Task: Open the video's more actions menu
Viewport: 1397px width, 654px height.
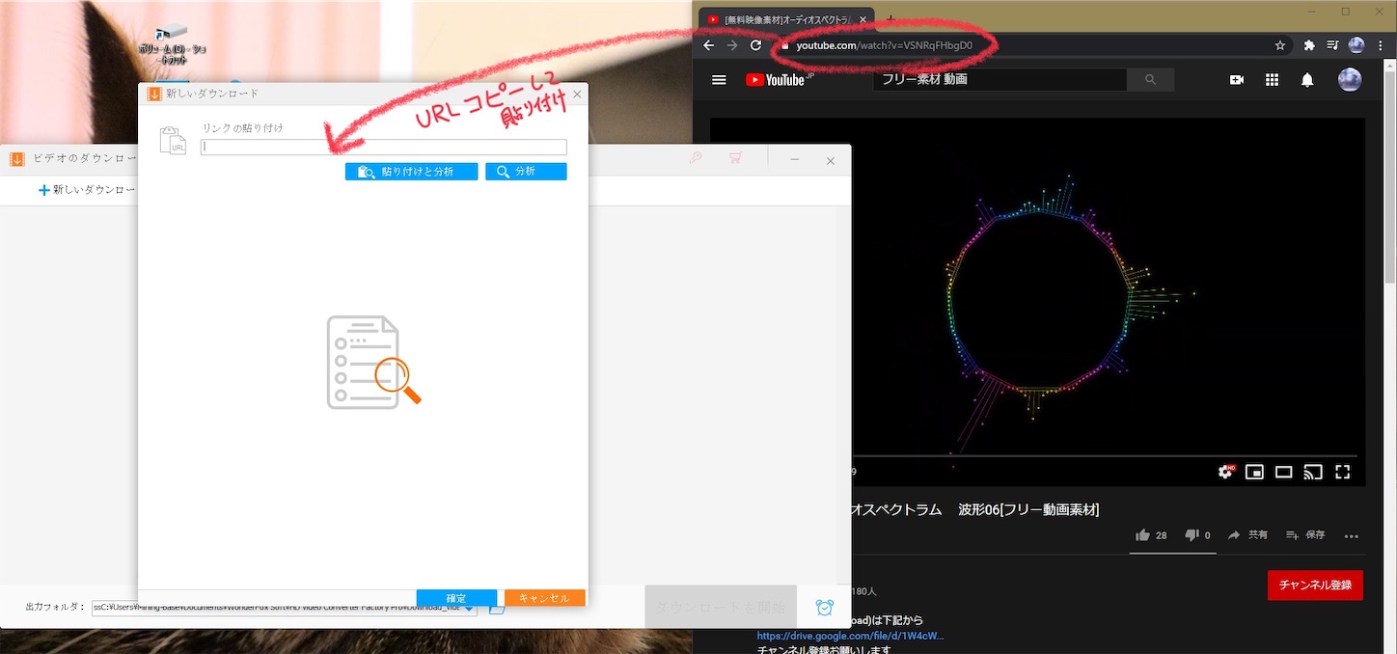Action: click(x=1352, y=536)
